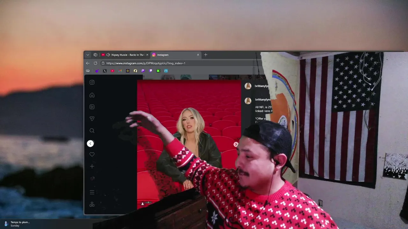
Task: Click the commenter avatar beside the caption
Action: click(248, 101)
